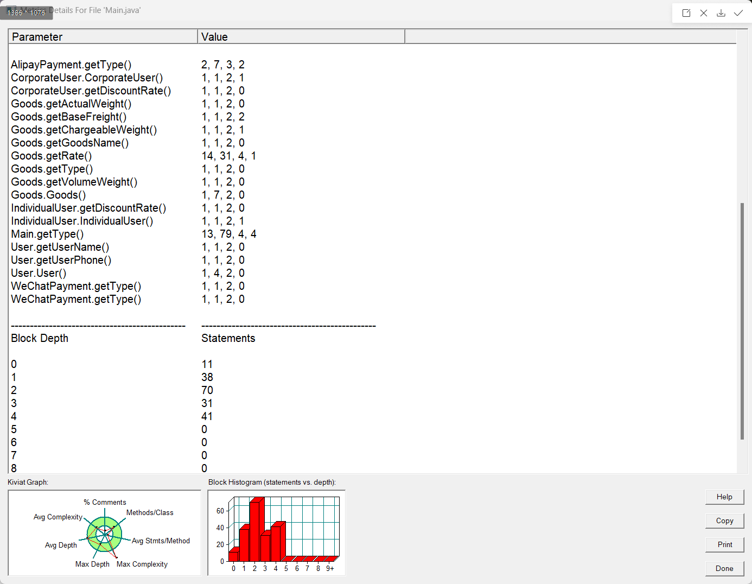This screenshot has width=752, height=584.
Task: Click the 'Methods/Class' label in Kiviat graph
Action: point(150,512)
